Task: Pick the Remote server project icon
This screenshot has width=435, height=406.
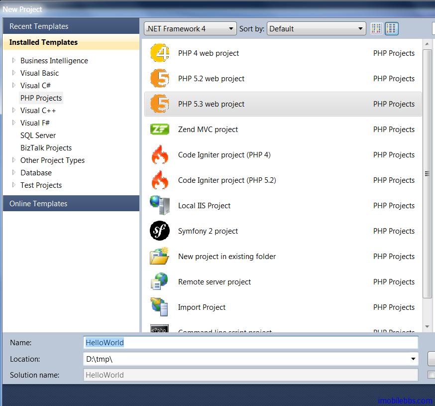Action: tap(160, 282)
